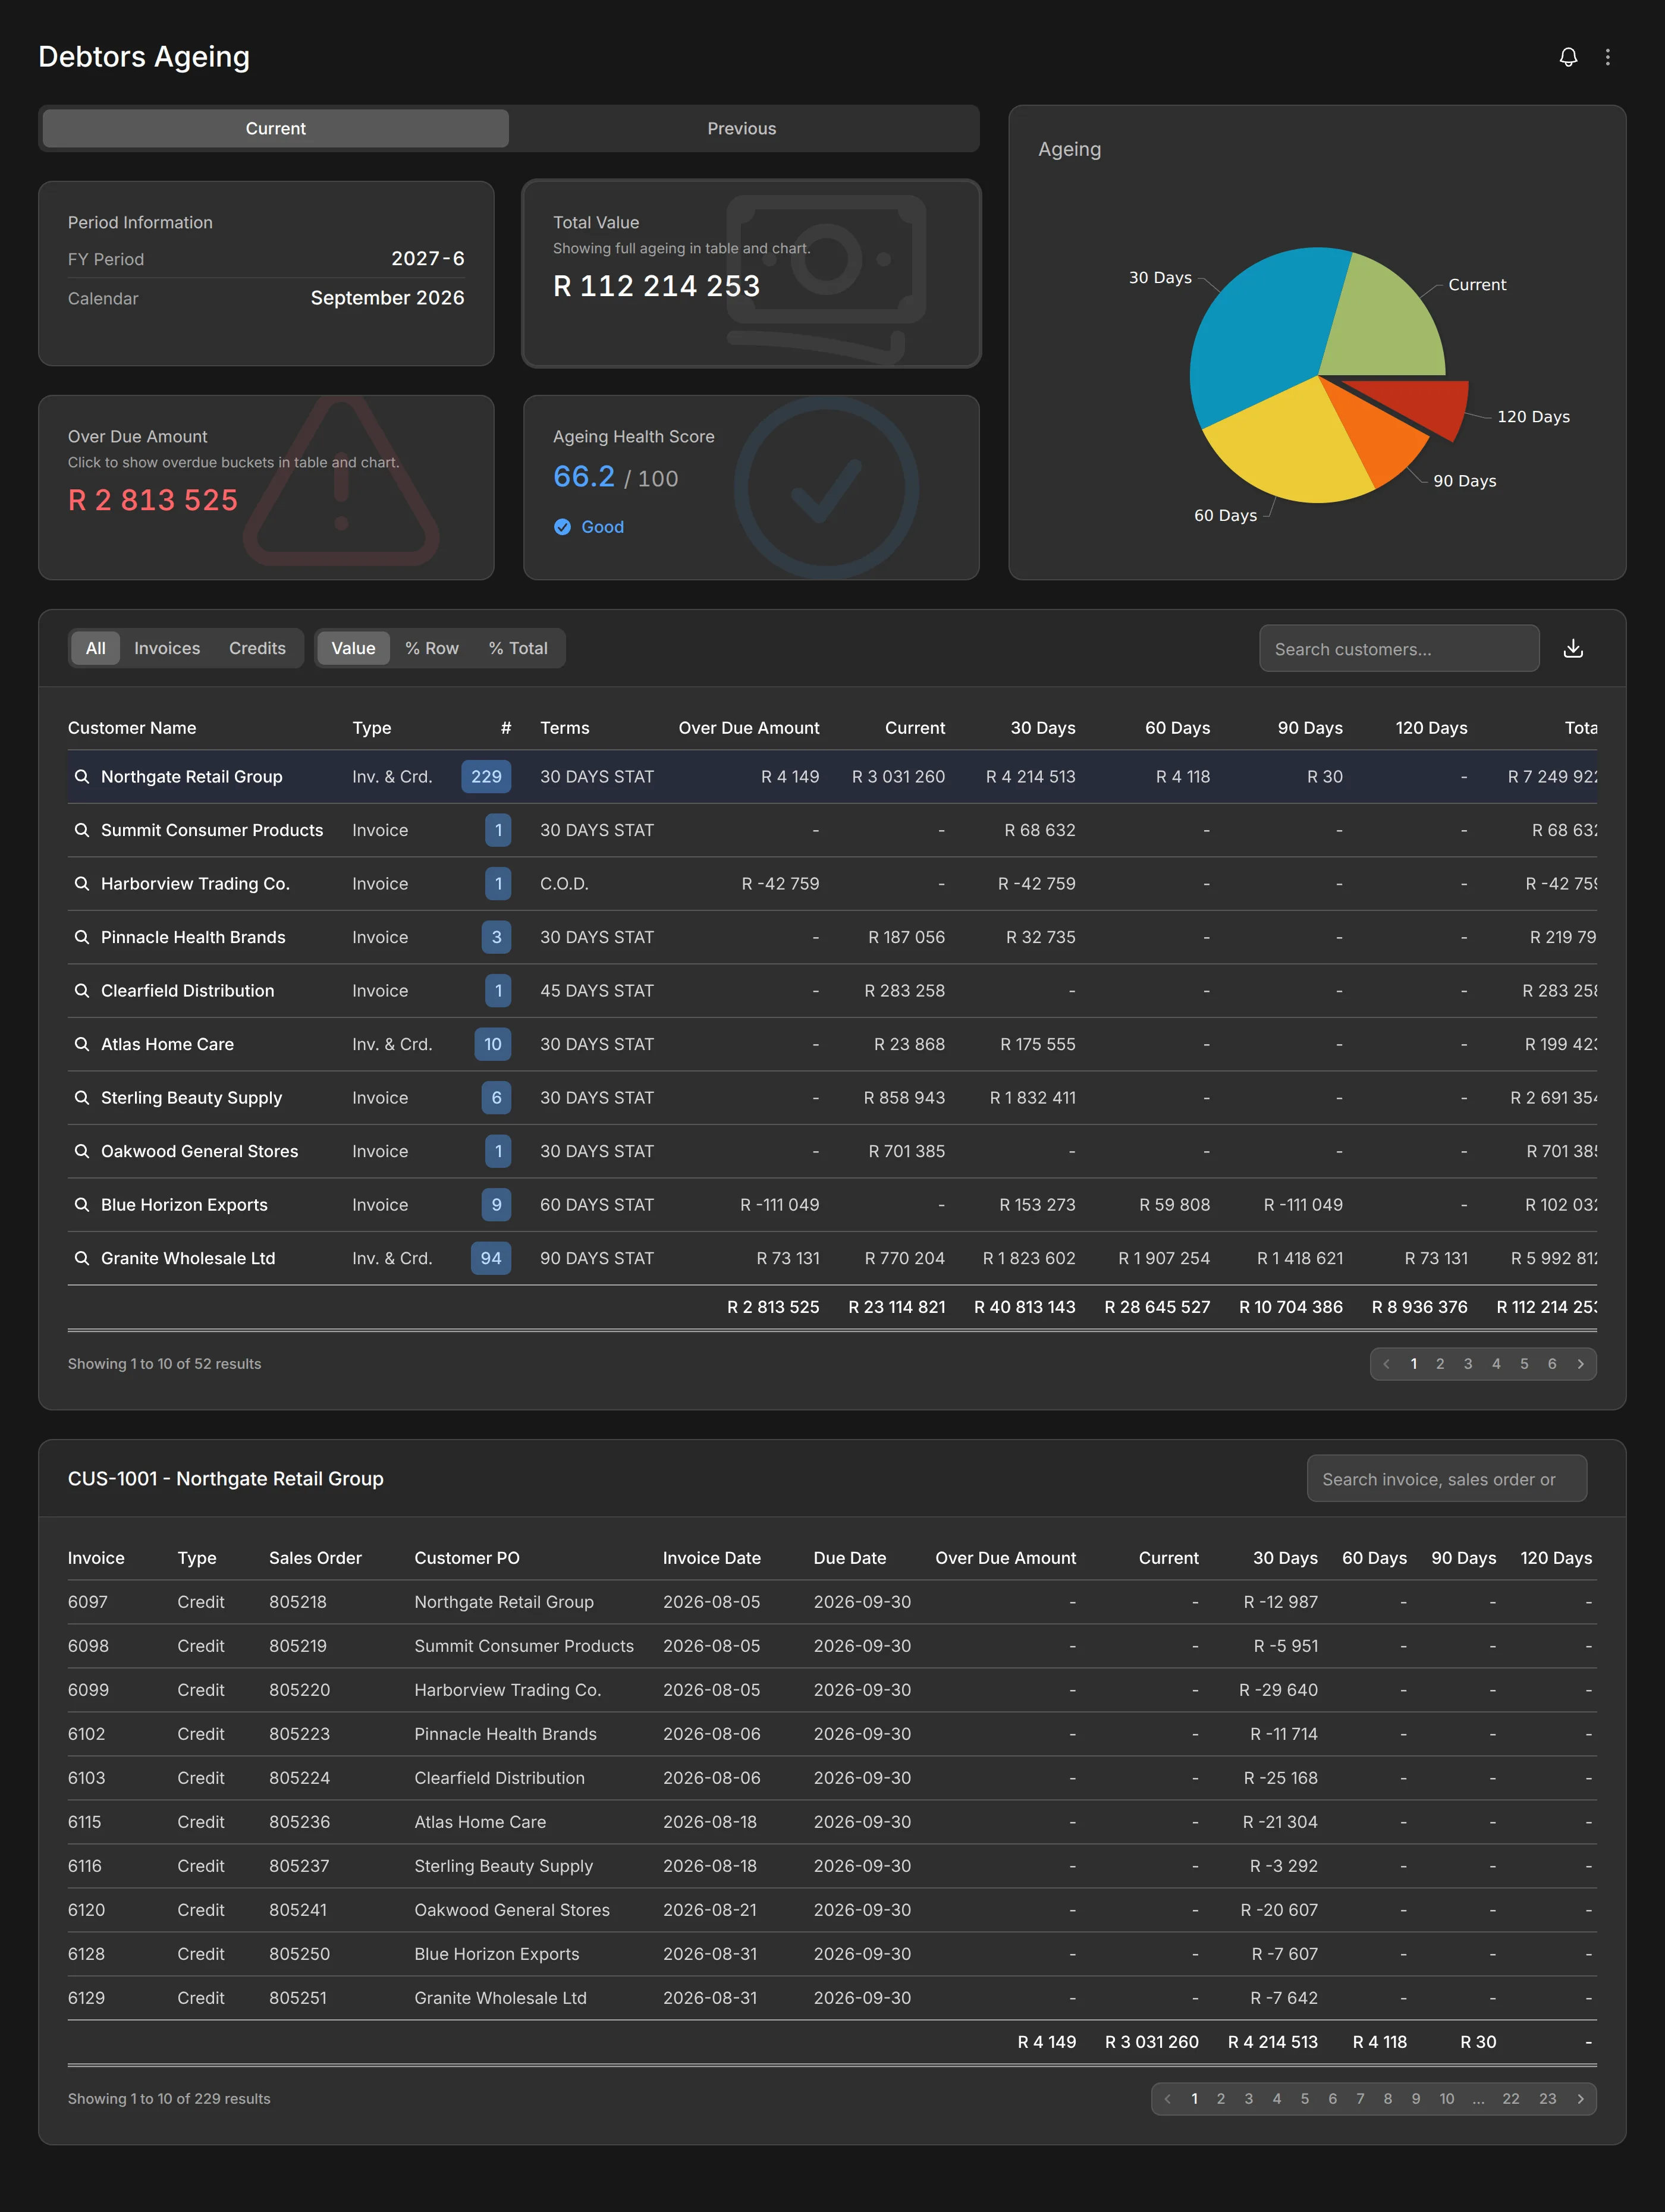Filter table to Invoices only
This screenshot has width=1665, height=2212.
click(x=167, y=648)
